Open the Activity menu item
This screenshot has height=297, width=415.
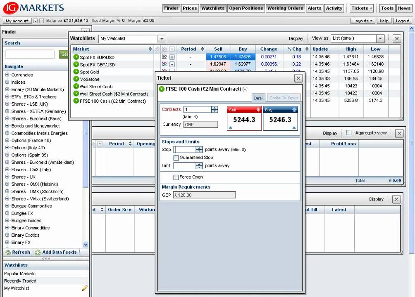(x=334, y=8)
